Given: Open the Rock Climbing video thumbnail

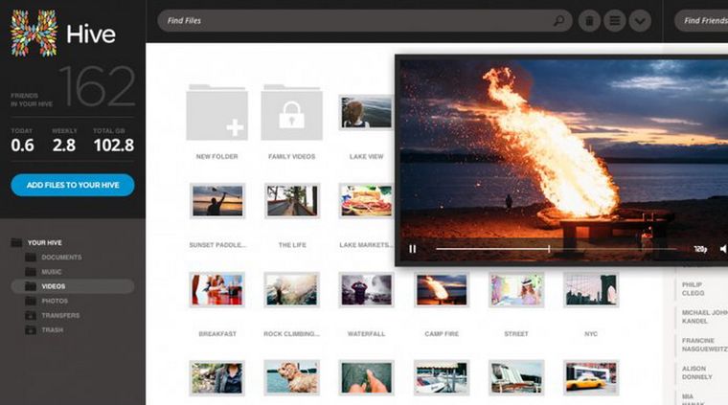Looking at the screenshot, I should (292, 289).
